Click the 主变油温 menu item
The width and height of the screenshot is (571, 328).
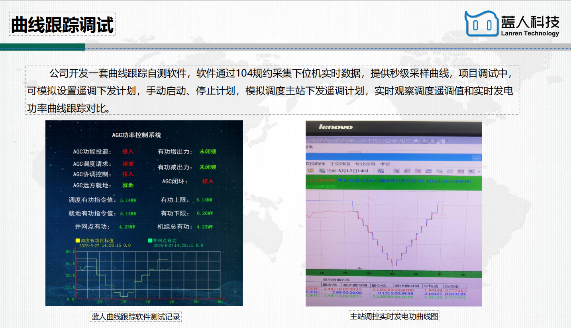pos(340,164)
